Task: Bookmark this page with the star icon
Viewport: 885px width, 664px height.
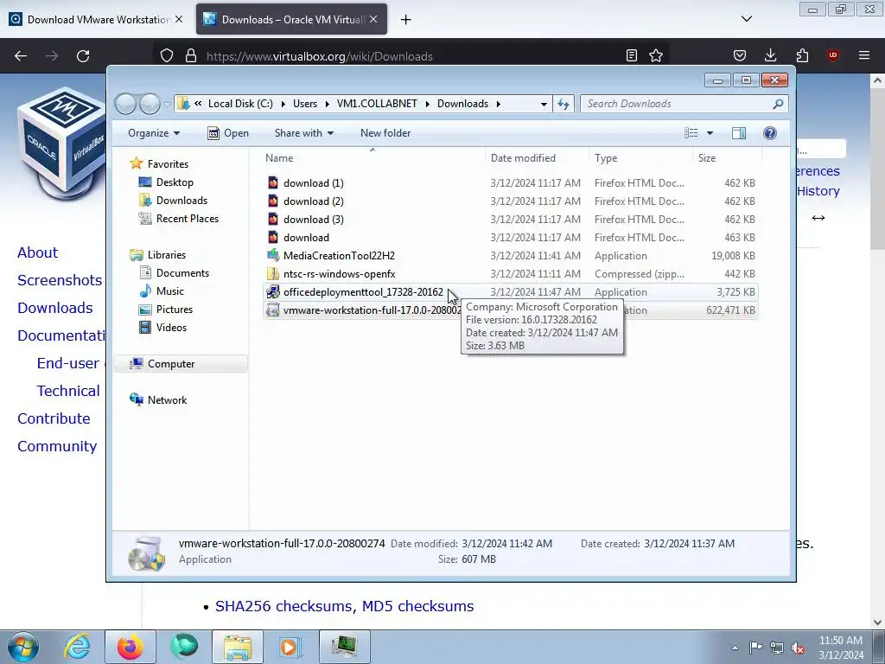Action: (x=656, y=56)
